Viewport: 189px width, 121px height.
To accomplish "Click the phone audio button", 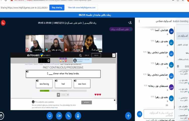I will click(68, 116).
